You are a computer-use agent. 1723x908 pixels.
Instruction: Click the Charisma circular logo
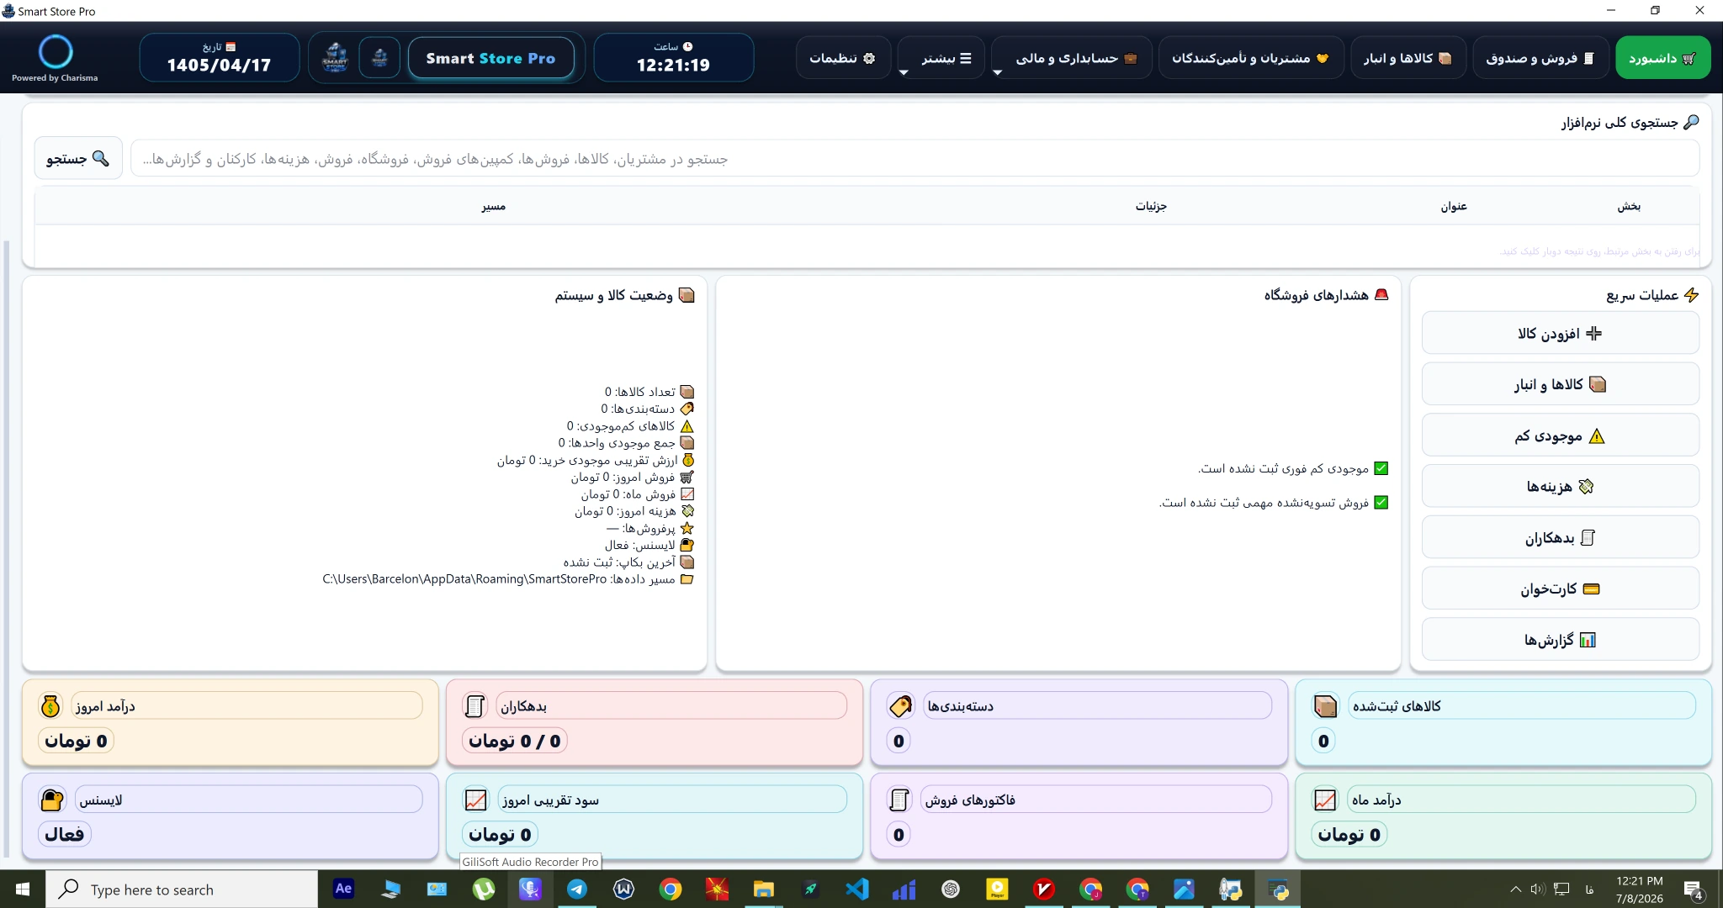(56, 52)
